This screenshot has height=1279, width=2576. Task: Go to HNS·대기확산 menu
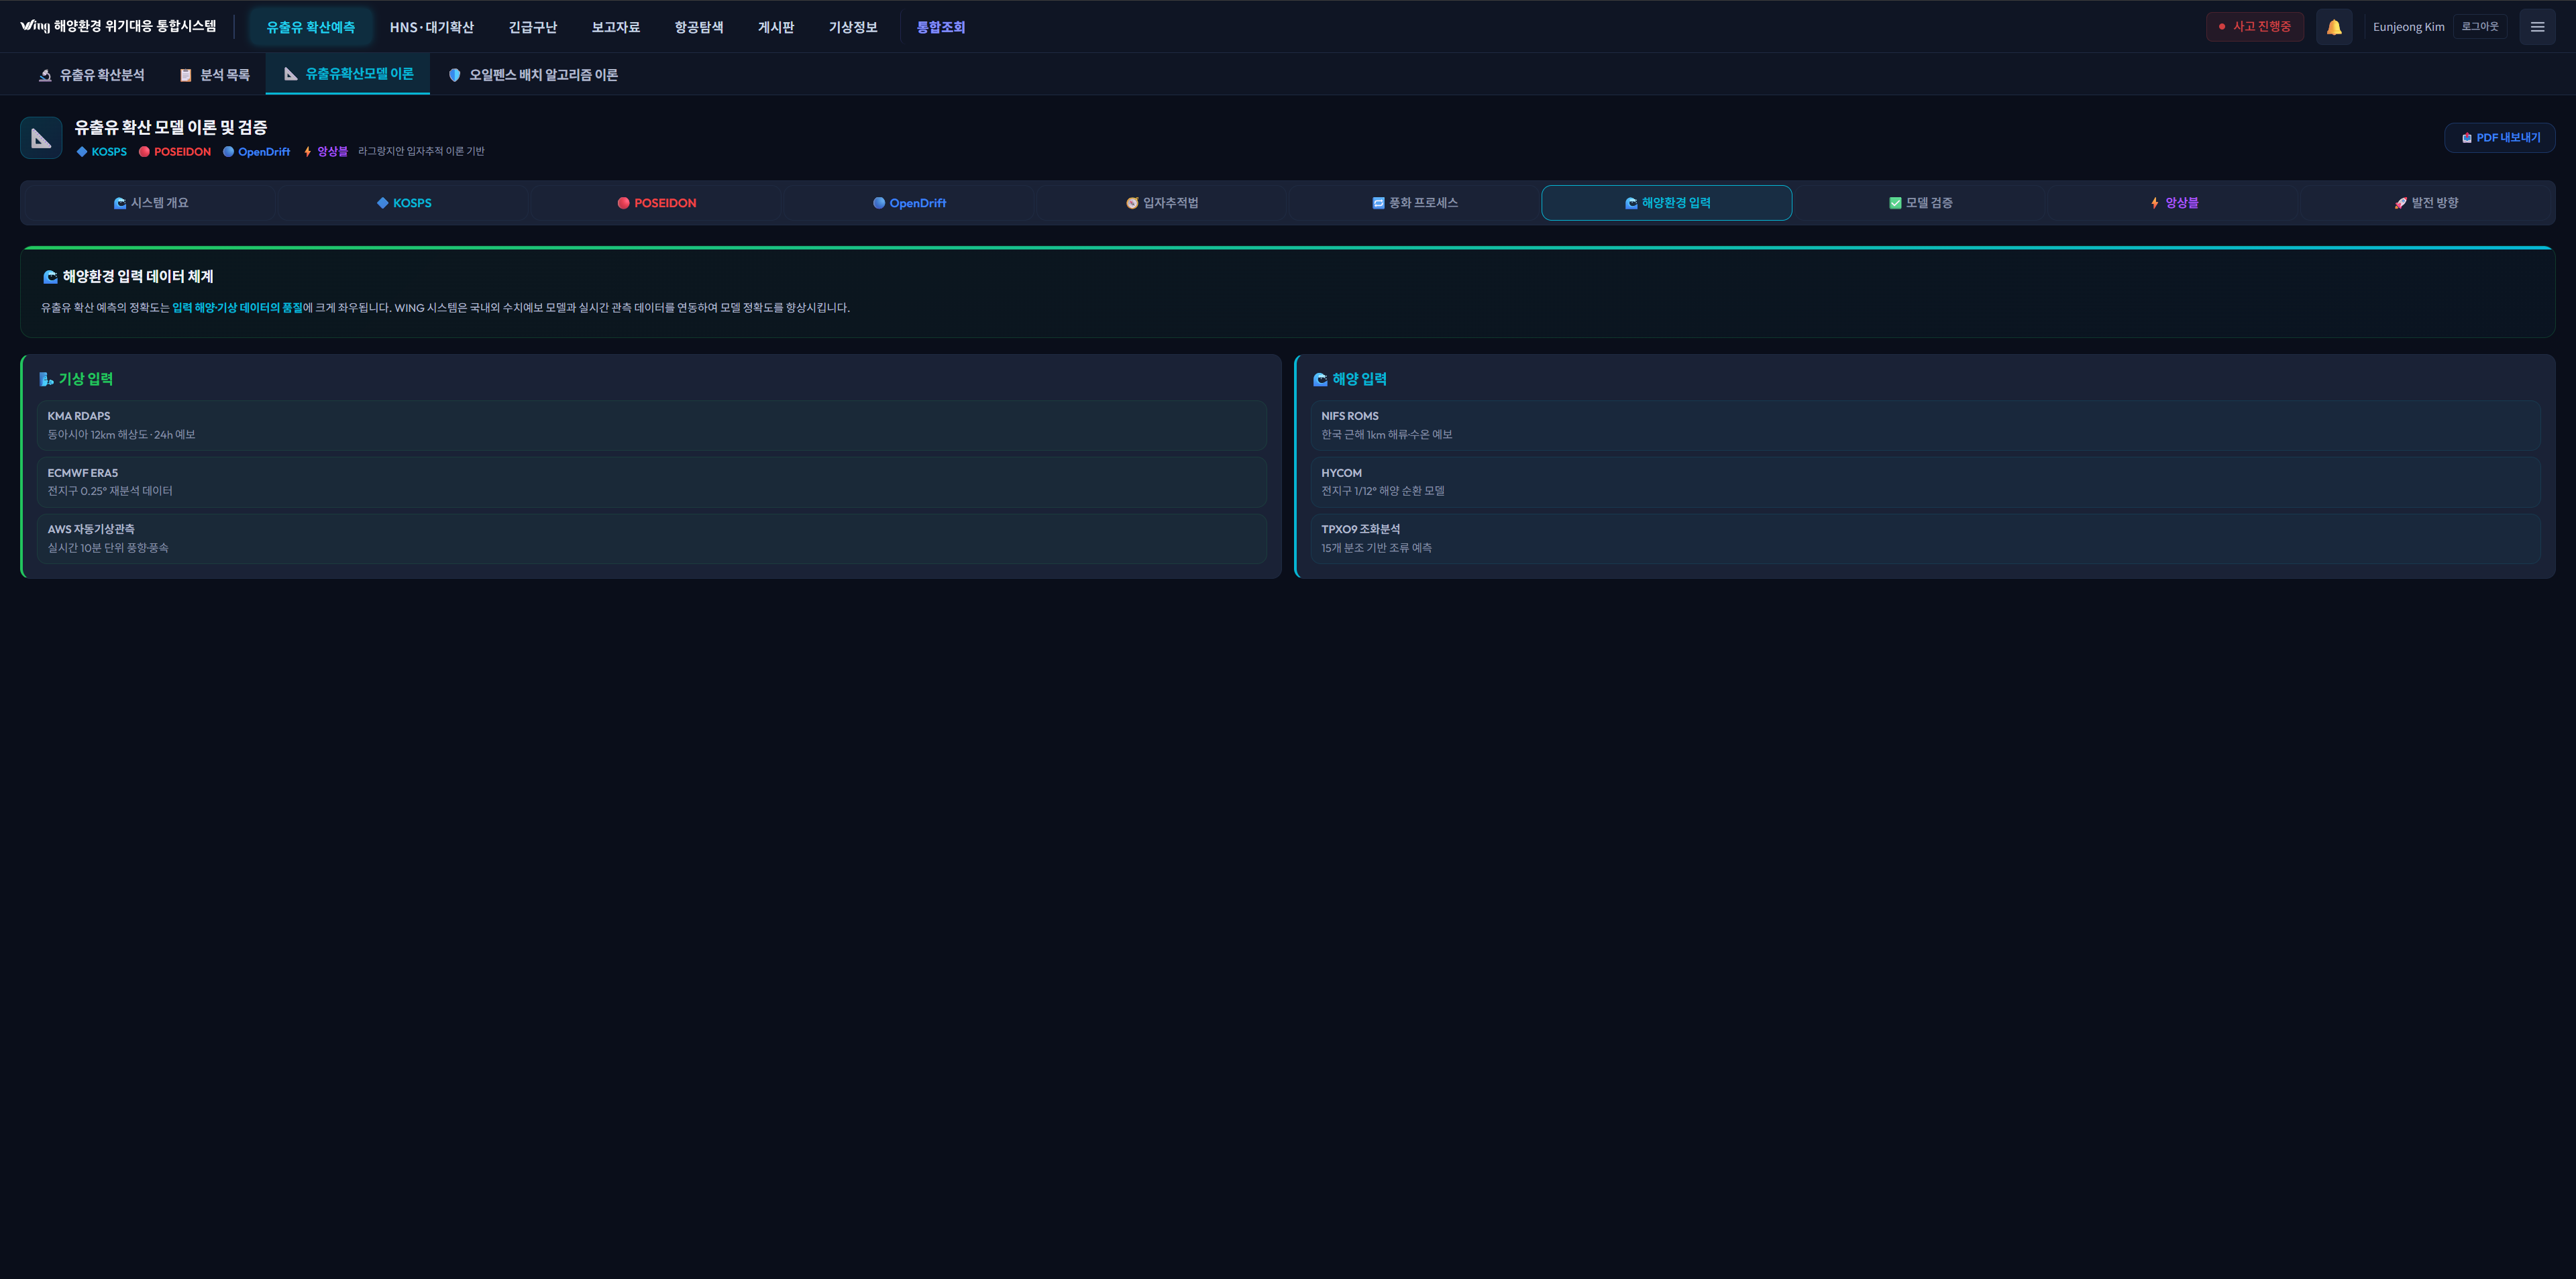[x=431, y=27]
